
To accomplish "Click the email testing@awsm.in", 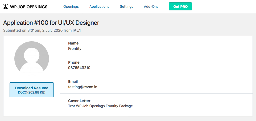I will pyautogui.click(x=83, y=87).
